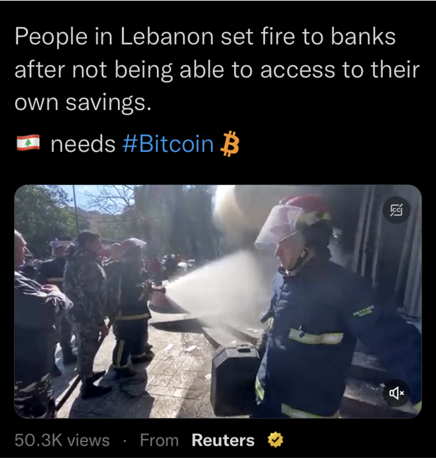Unmute the video with speaker icon
The width and height of the screenshot is (436, 458).
(x=397, y=394)
